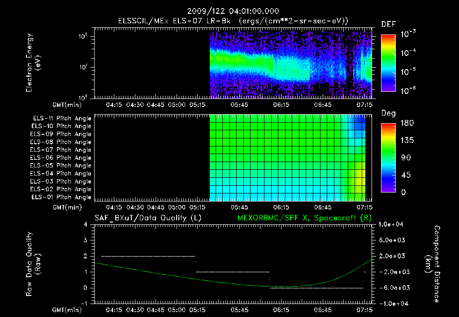Click the 'Deg' color bar title

tap(388, 113)
